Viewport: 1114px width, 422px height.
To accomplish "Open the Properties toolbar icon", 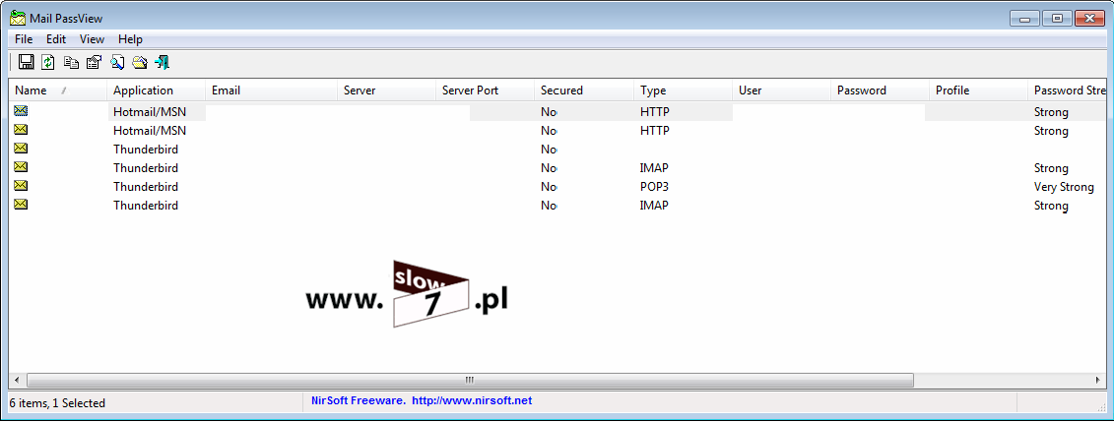I will click(x=94, y=62).
